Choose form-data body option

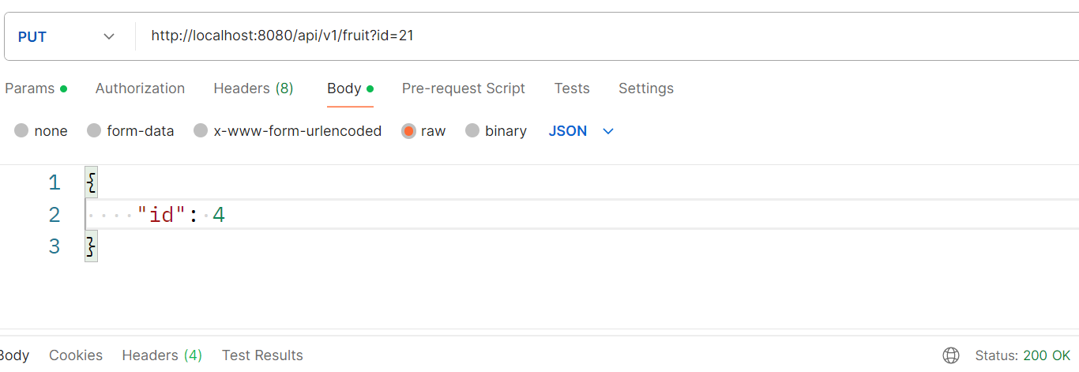pyautogui.click(x=94, y=131)
